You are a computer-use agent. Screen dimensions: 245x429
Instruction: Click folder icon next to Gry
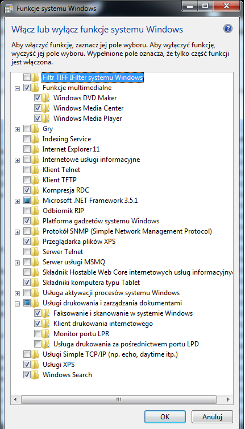pyautogui.click(x=35, y=129)
